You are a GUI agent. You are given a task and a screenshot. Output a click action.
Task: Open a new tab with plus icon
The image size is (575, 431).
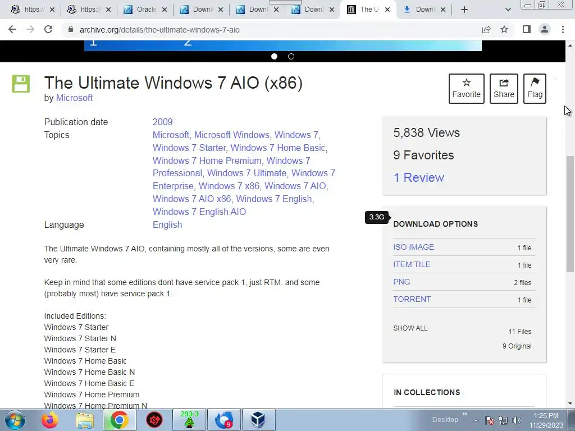point(464,10)
